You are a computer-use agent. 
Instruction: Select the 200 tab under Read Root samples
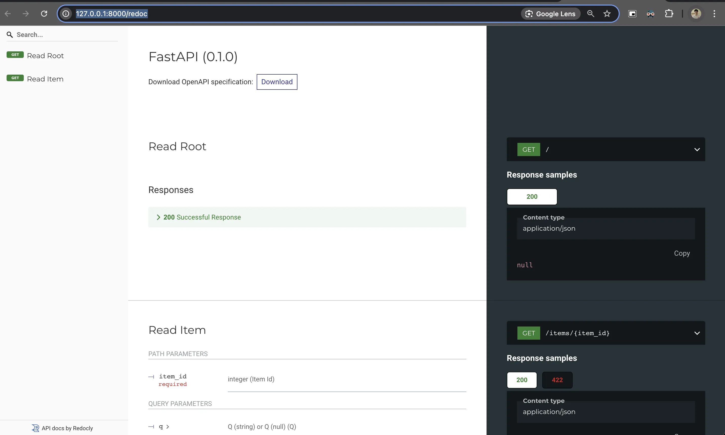(x=532, y=197)
